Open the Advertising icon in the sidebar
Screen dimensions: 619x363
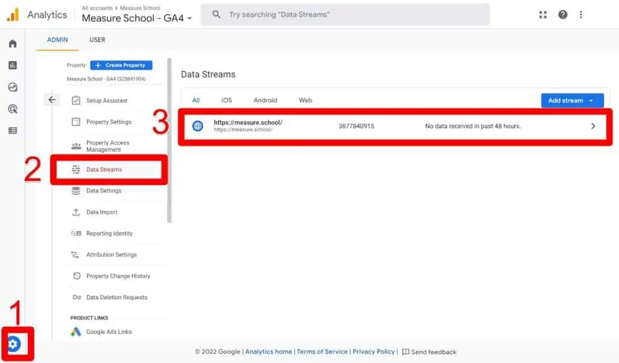pyautogui.click(x=12, y=108)
